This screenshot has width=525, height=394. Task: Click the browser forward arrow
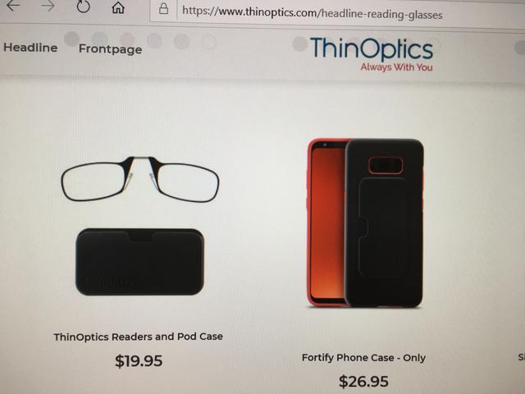pos(48,6)
